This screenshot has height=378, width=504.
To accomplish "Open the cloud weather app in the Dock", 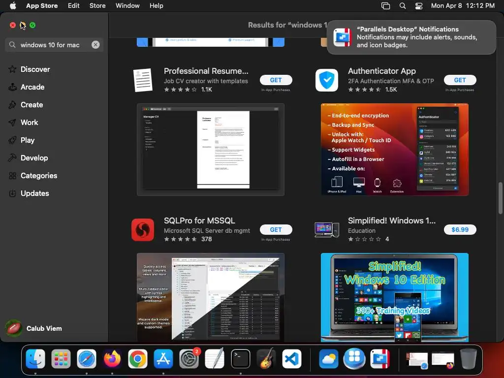I will (x=328, y=359).
